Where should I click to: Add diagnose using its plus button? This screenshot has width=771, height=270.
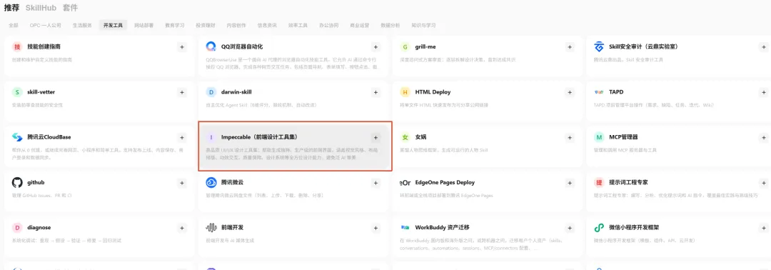tap(182, 228)
